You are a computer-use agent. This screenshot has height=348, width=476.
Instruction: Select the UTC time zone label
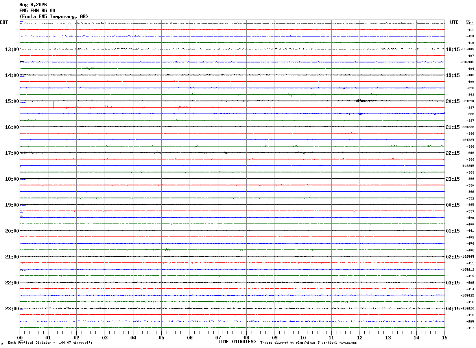pos(454,22)
